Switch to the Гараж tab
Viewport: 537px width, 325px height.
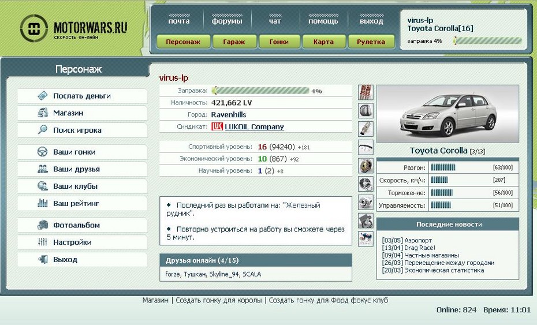click(x=234, y=42)
